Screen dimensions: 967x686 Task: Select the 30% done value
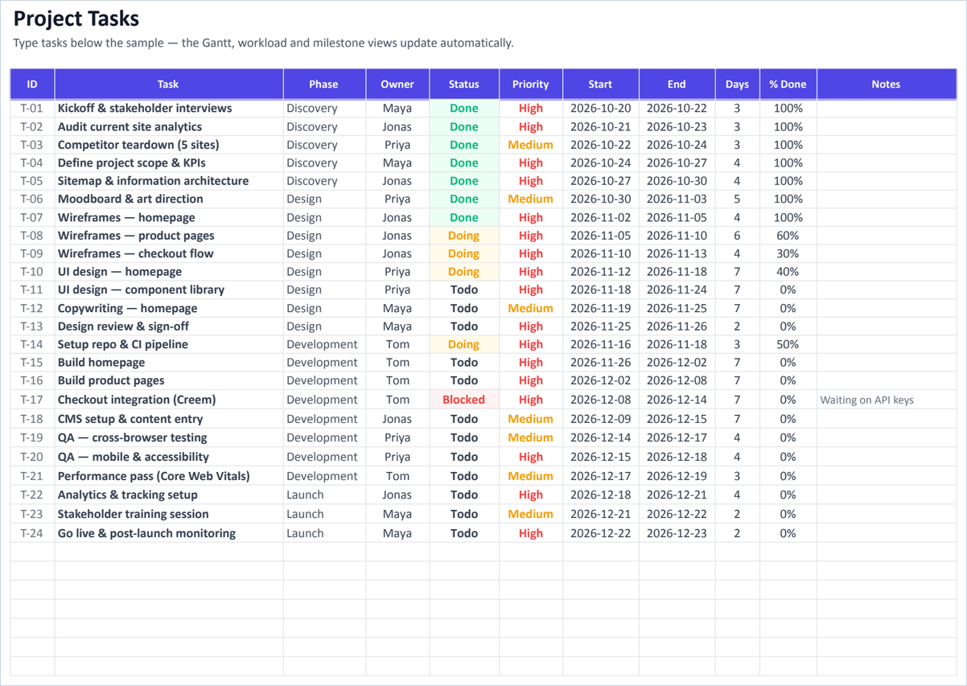pos(788,253)
